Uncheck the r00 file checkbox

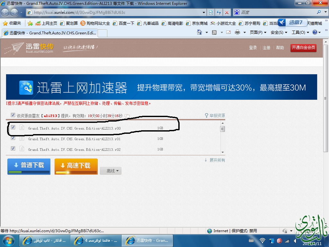[13, 127]
